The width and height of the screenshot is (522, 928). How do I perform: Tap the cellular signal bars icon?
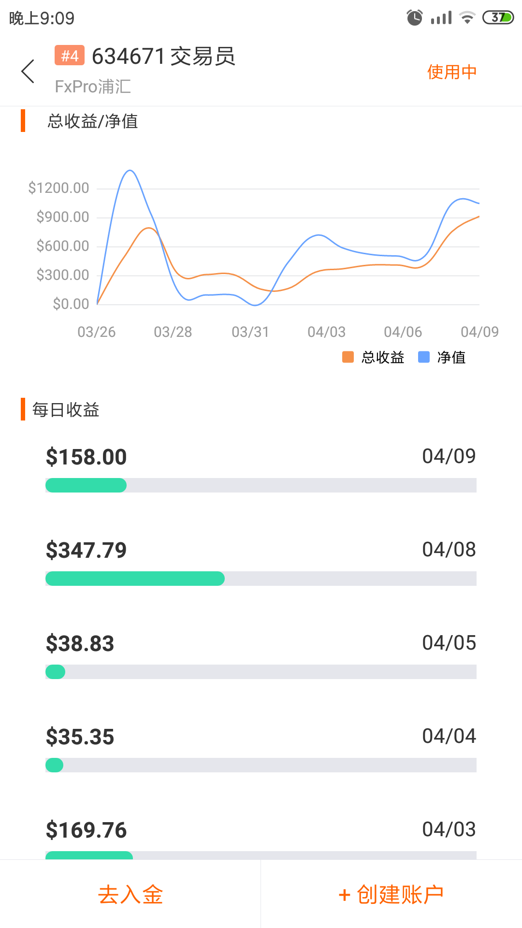[441, 18]
